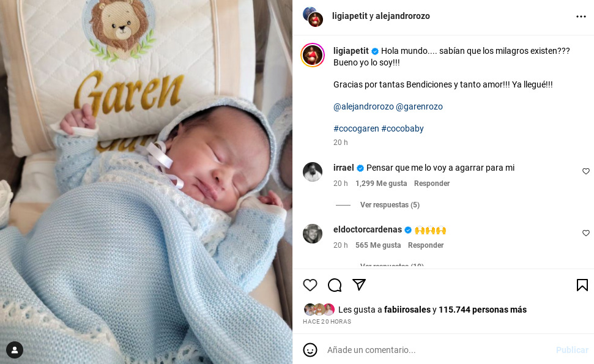Image resolution: width=594 pixels, height=364 pixels.
Task: View 115.744 personas más likes list
Action: (482, 310)
